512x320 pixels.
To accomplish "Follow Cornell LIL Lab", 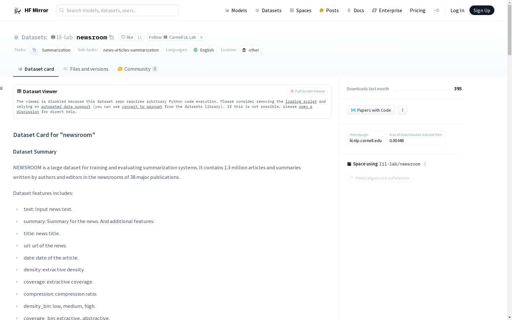I will click(x=172, y=37).
